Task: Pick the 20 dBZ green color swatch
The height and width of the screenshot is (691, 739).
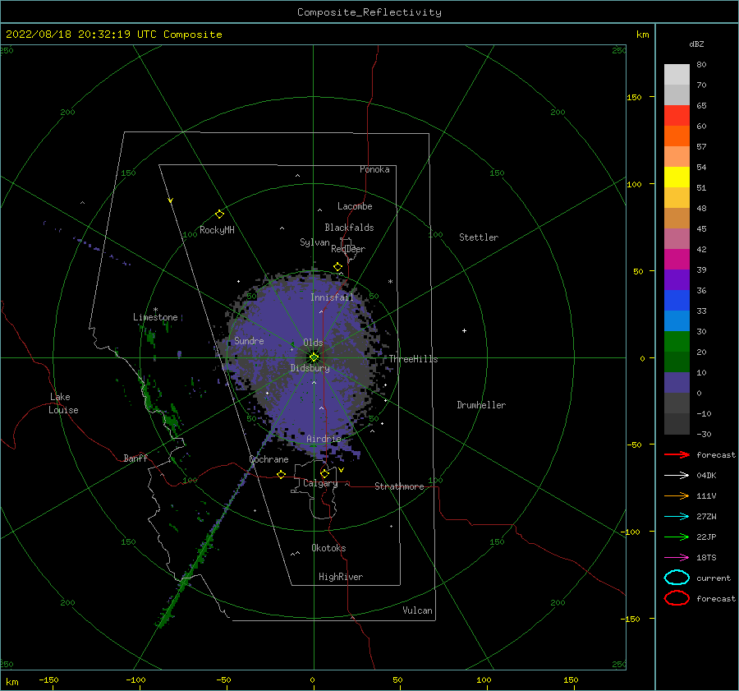Action: [677, 342]
